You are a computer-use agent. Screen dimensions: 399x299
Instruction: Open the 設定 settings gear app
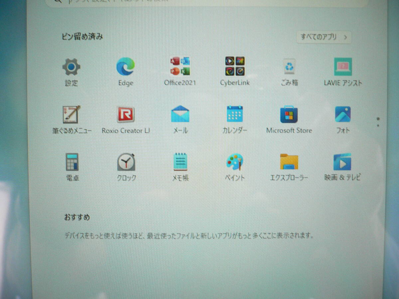[71, 72]
